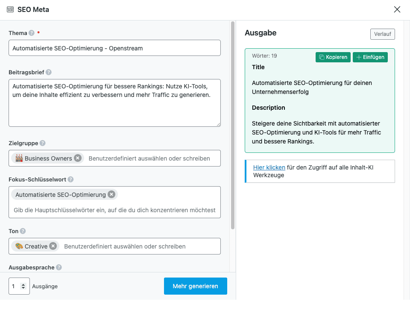The height and width of the screenshot is (310, 410).
Task: Remove the Creative tone tag
Action: point(53,246)
